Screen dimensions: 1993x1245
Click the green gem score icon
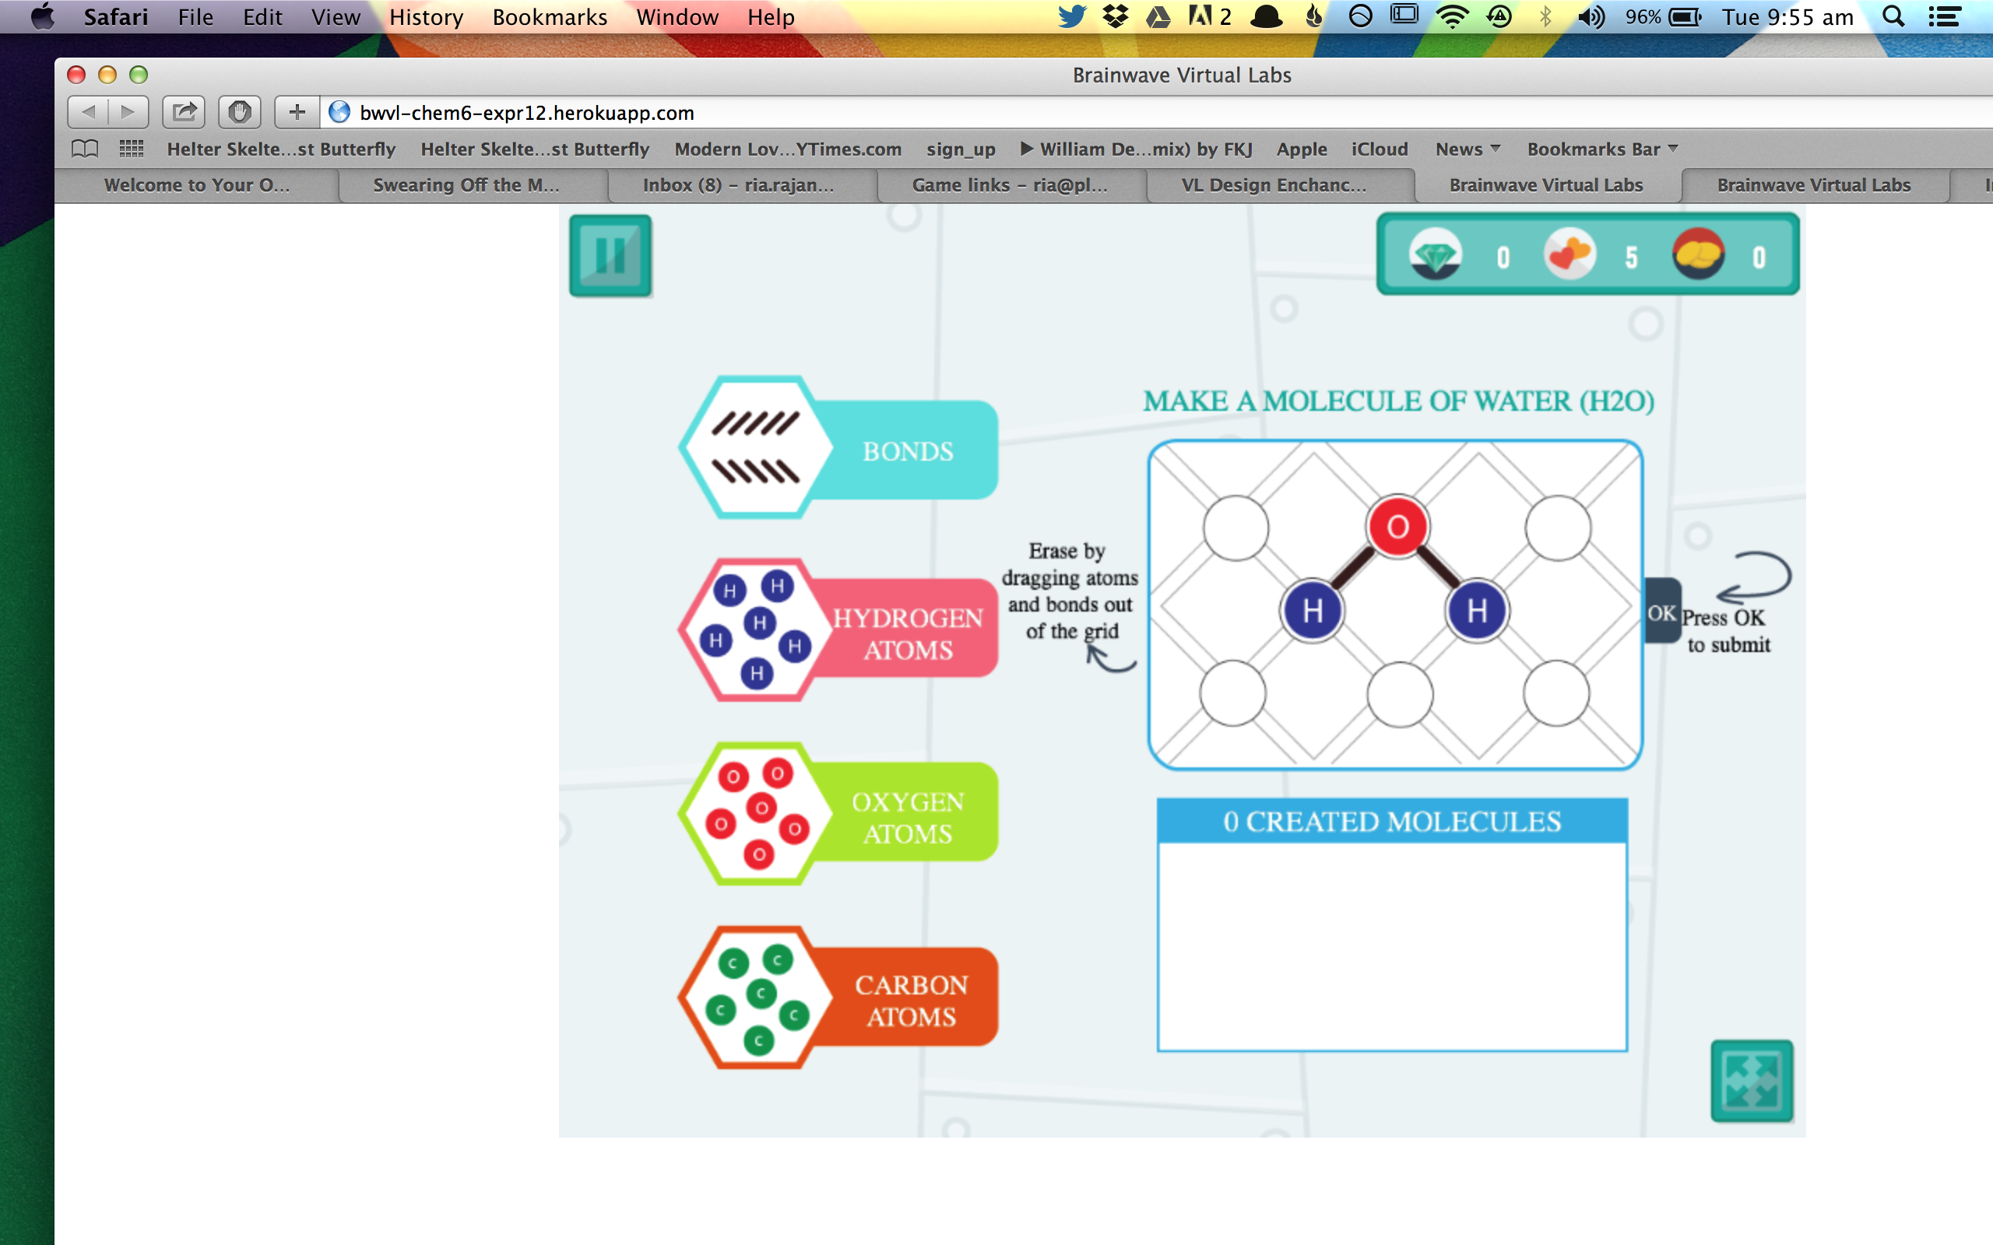(1436, 254)
